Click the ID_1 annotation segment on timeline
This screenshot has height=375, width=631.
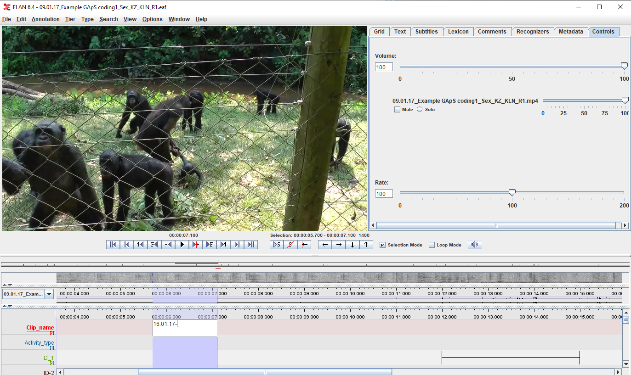[x=511, y=358]
